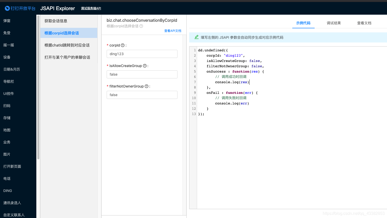This screenshot has height=218, width=387.
Task: Select 根据chatId跳转到对应会话 entry
Action: tap(69, 45)
